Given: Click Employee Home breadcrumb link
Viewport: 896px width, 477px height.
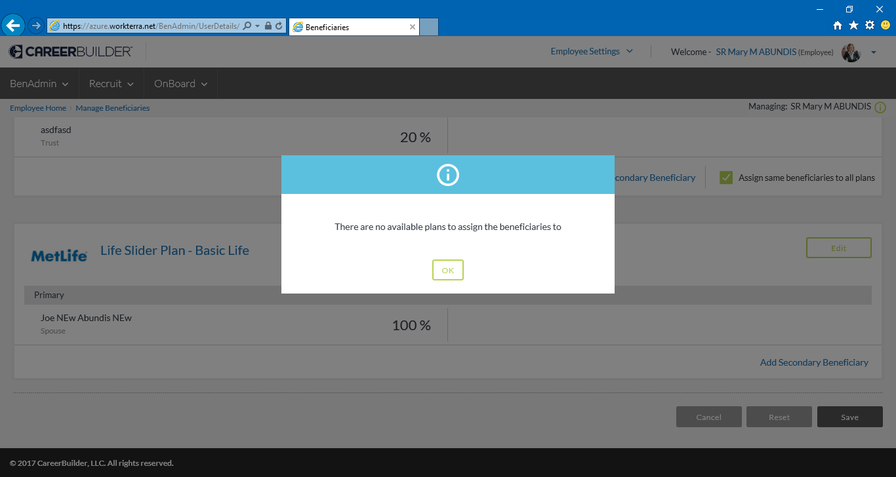Looking at the screenshot, I should click(x=38, y=108).
